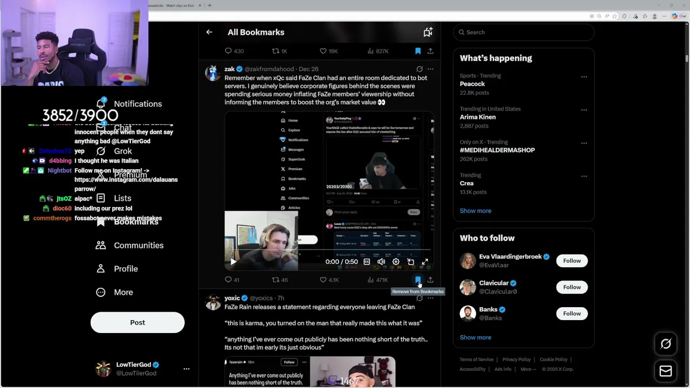Open the @zakfromdahood handle link
690x388 pixels.
click(269, 69)
